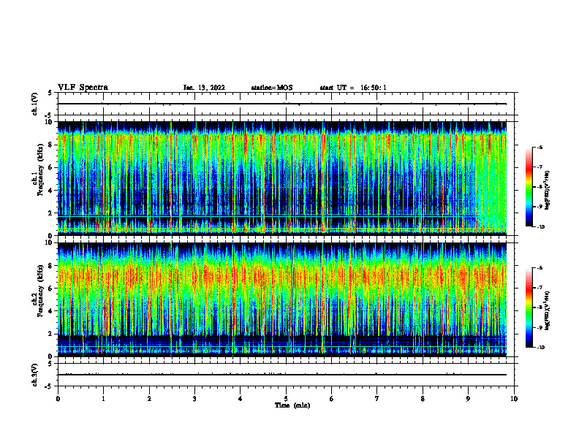This screenshot has width=579, height=447.
Task: Click the ch.3 voltage waveform trace
Action: [282, 375]
